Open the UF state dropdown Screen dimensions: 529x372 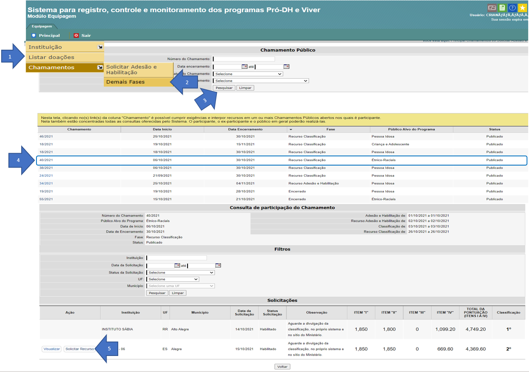pyautogui.click(x=173, y=279)
